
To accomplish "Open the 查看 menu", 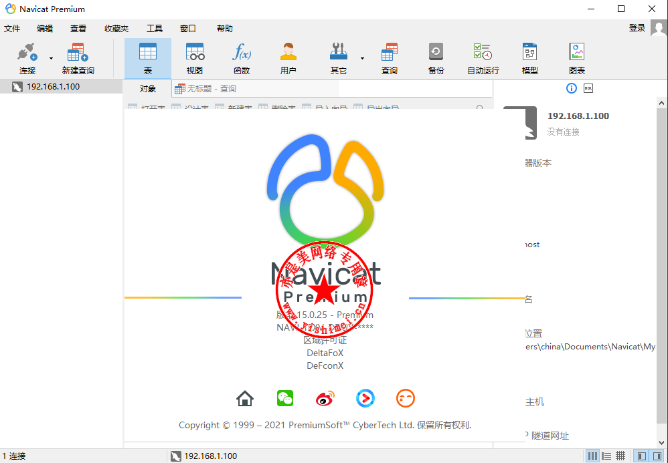I will coord(78,29).
